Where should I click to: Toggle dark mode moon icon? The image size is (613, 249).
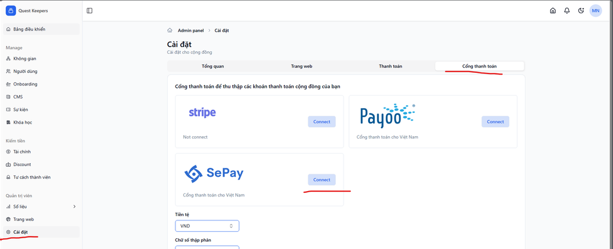581,11
